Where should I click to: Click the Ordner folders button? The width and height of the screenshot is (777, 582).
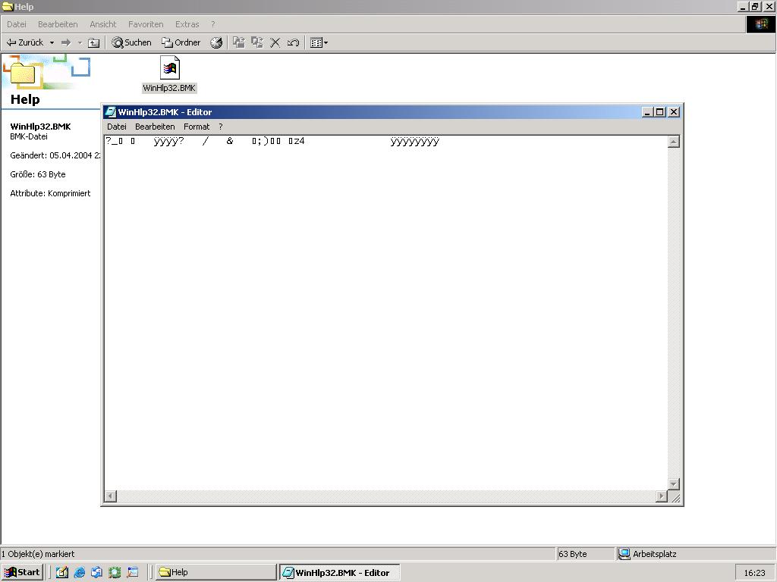(181, 43)
